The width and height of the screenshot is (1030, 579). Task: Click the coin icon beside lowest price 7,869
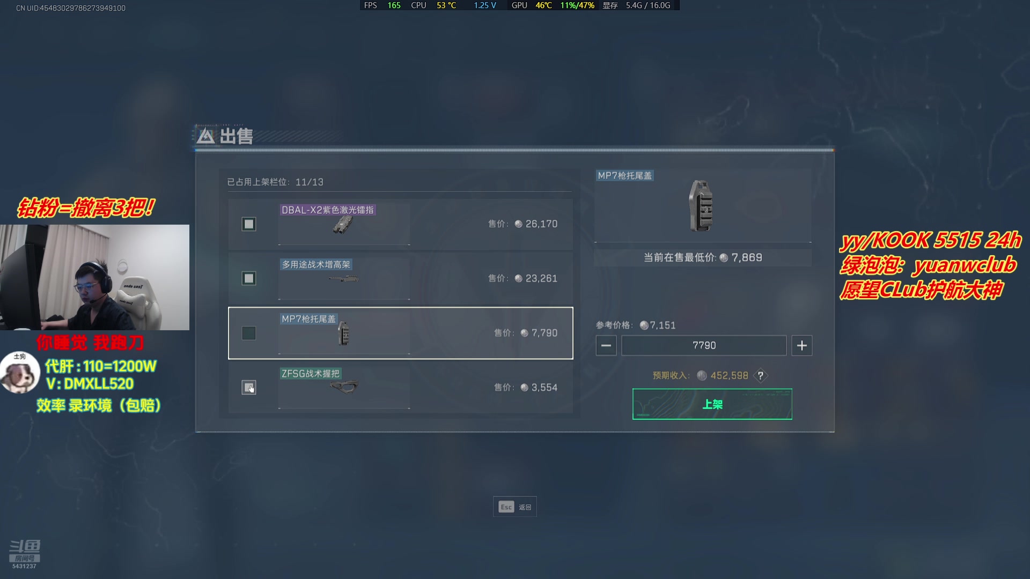click(x=724, y=258)
